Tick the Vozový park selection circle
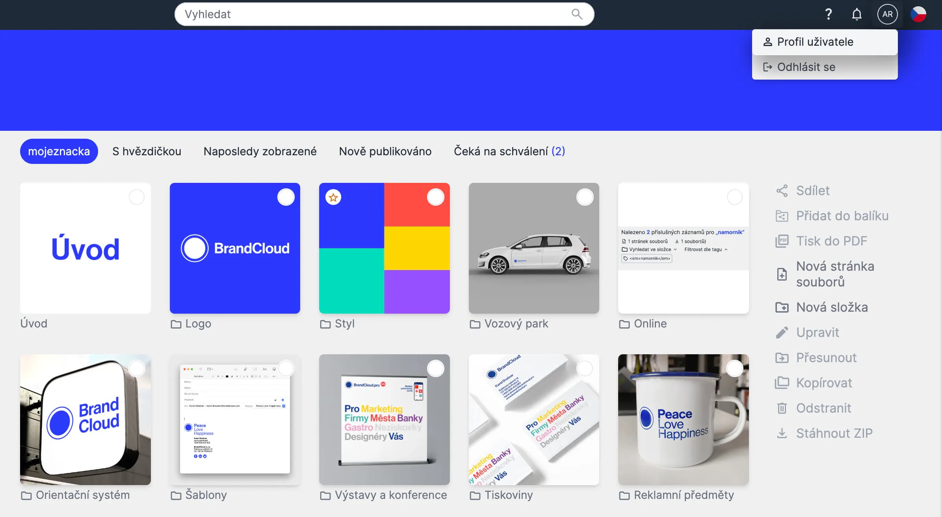Screen dimensions: 942x517 585,197
